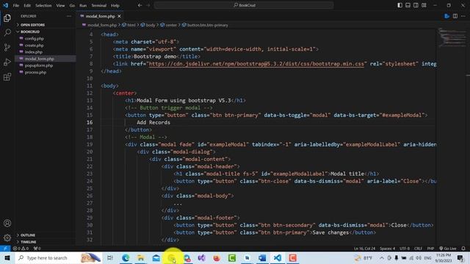Open the Accounts menu icon

coord(7,223)
